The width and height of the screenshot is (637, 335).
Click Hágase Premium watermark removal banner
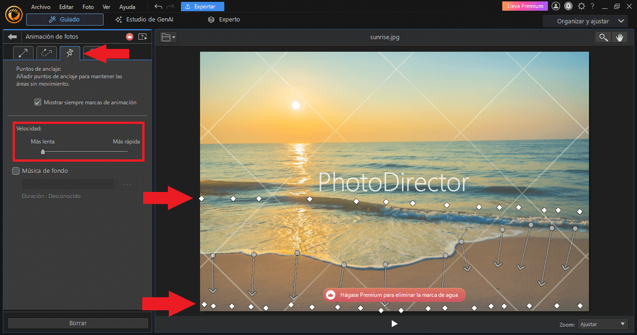(x=395, y=294)
